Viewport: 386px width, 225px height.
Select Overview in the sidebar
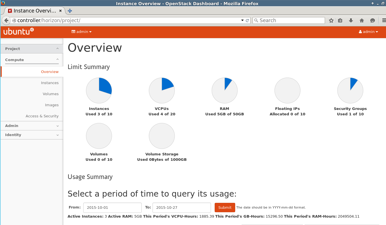tap(32, 72)
